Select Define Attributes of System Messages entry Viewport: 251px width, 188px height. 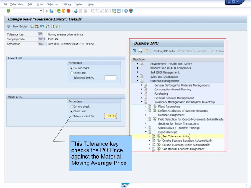coord(183,110)
